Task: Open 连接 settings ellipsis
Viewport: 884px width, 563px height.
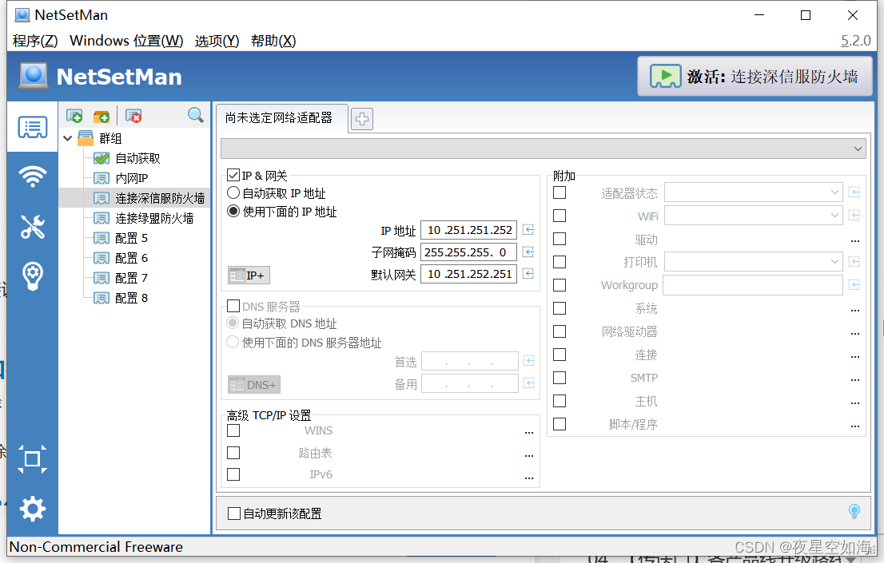Action: pyautogui.click(x=855, y=357)
